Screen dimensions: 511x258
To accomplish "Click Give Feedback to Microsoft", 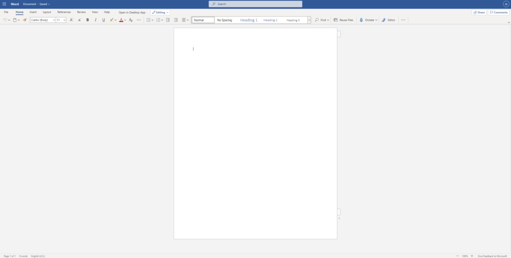I will pyautogui.click(x=492, y=256).
